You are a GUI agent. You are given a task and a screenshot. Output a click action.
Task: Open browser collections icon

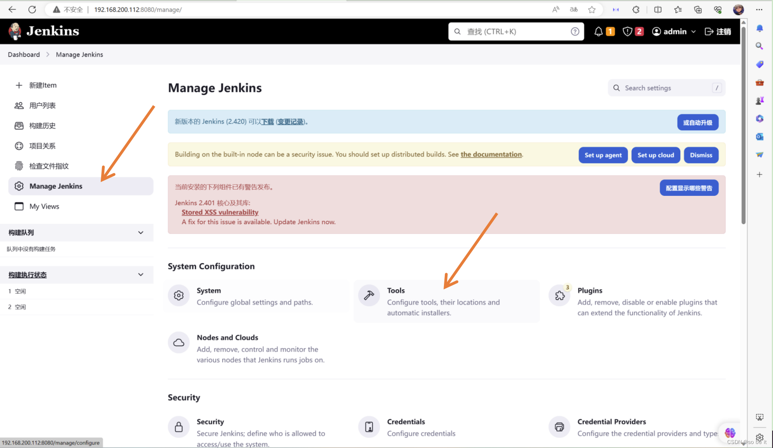pos(698,9)
